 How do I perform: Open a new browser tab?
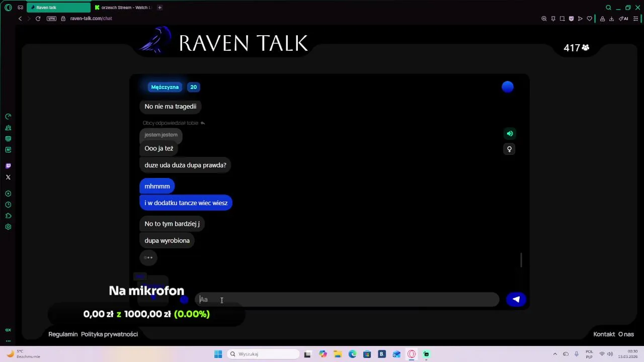(159, 8)
